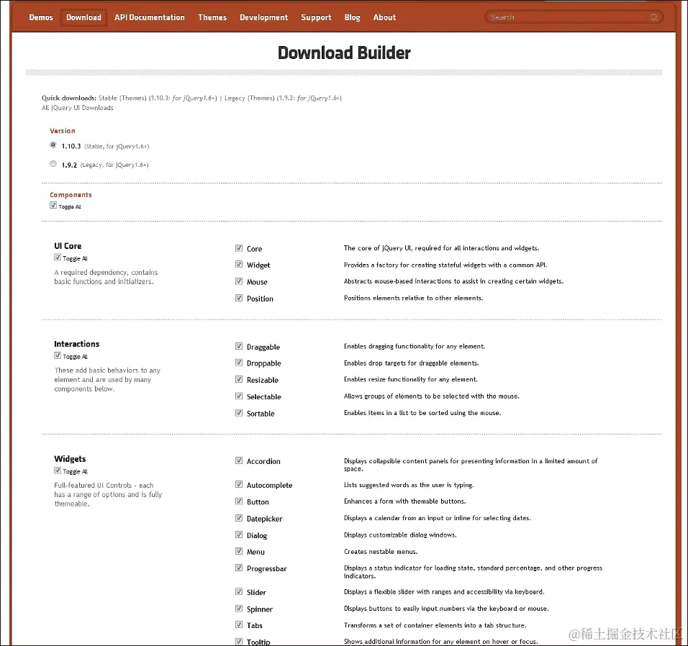Click 'Enables dragging functionality' description
Image resolution: width=688 pixels, height=646 pixels.
415,347
